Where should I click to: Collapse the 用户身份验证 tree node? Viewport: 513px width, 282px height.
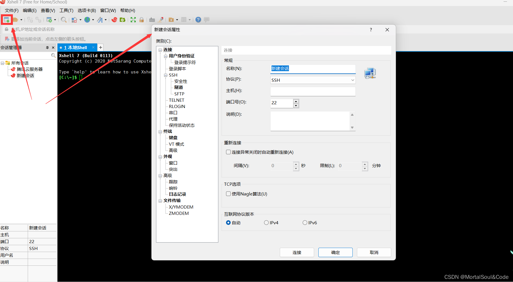tap(166, 56)
